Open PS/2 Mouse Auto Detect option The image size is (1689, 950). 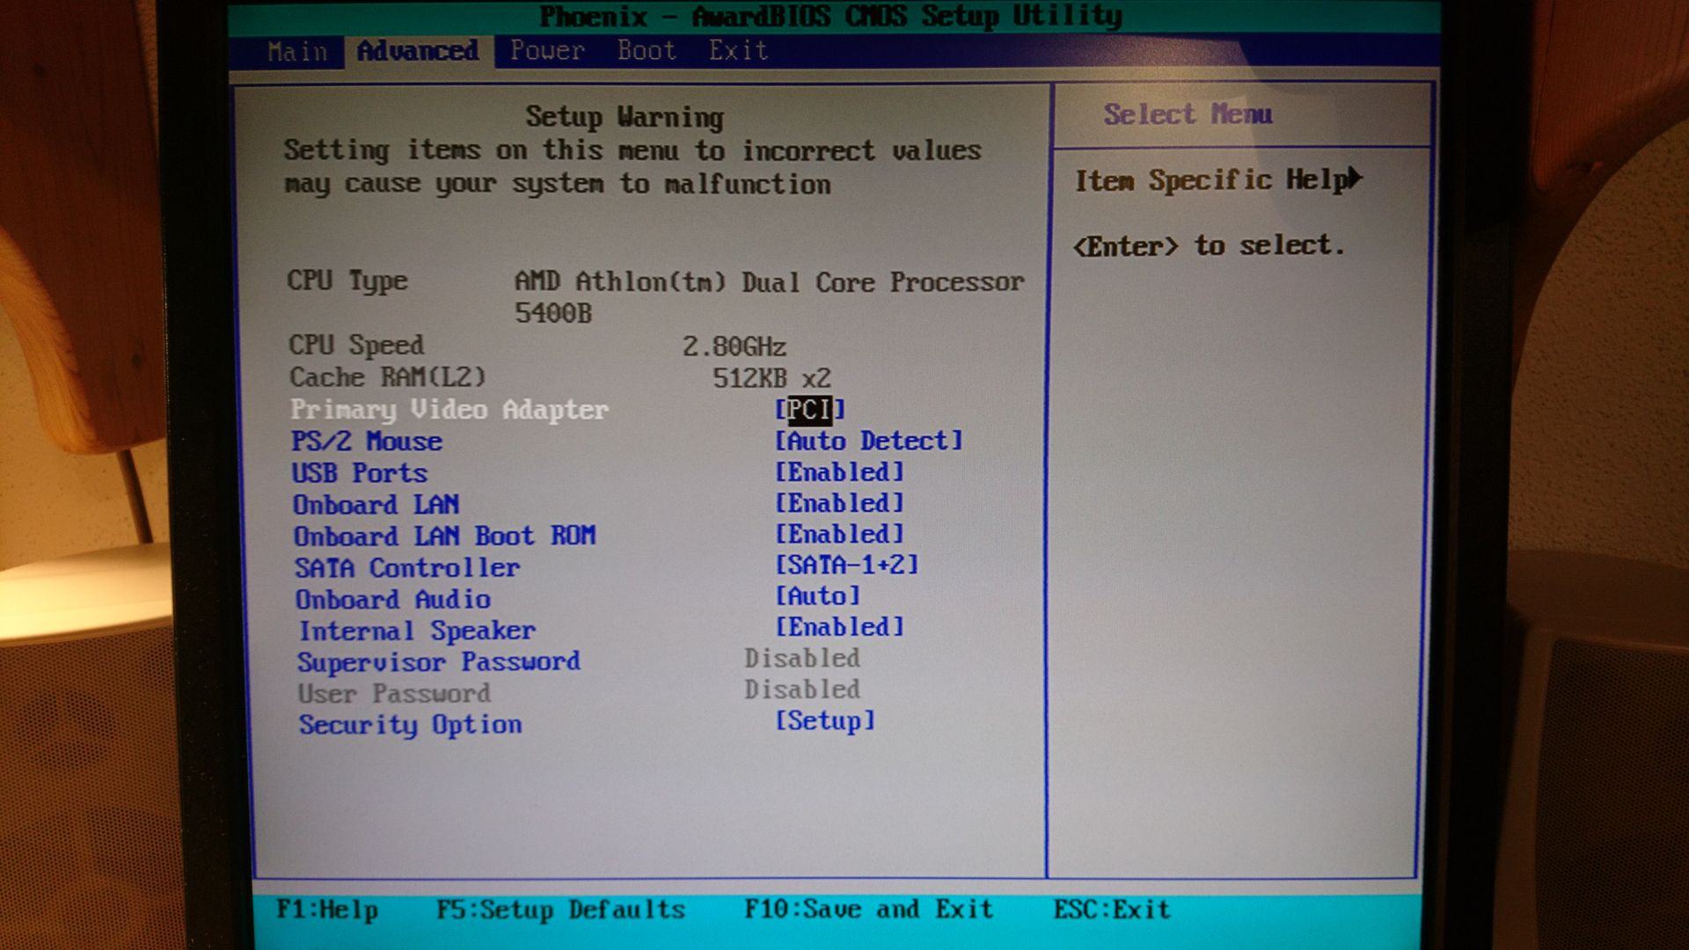(868, 441)
